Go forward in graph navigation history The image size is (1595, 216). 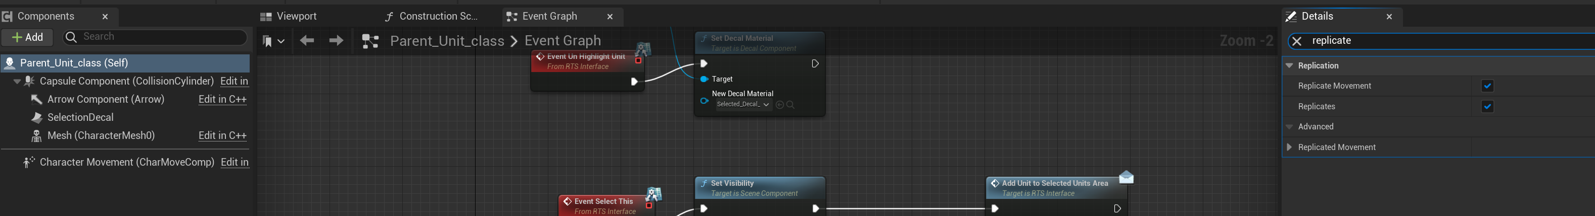tap(336, 41)
